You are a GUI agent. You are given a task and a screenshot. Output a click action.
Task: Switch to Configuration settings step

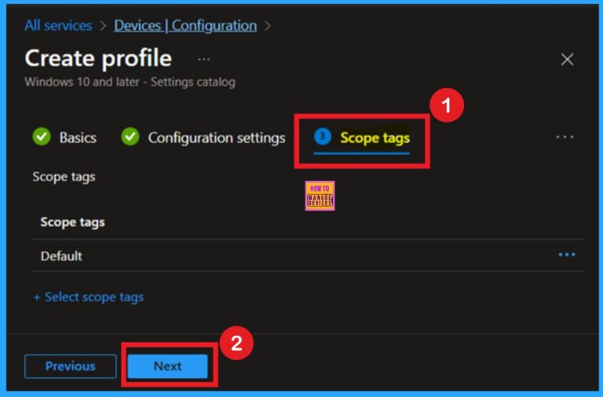point(203,137)
